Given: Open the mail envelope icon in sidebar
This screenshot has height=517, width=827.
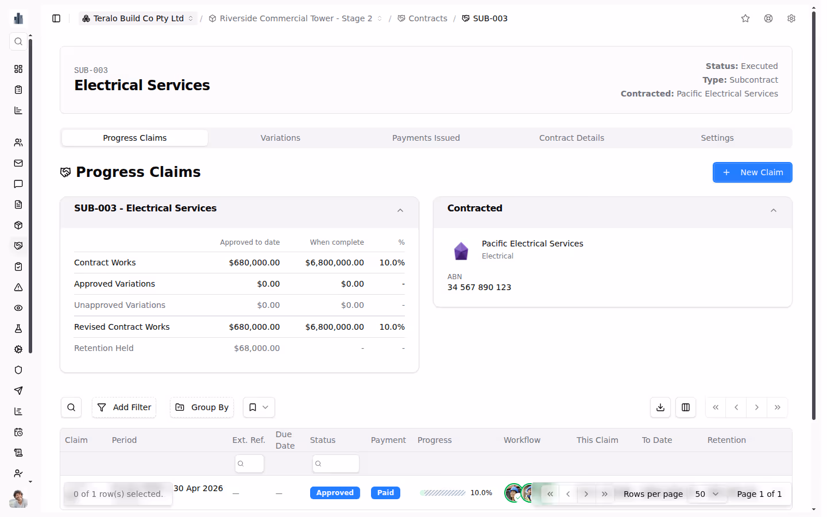Looking at the screenshot, I should (x=18, y=163).
